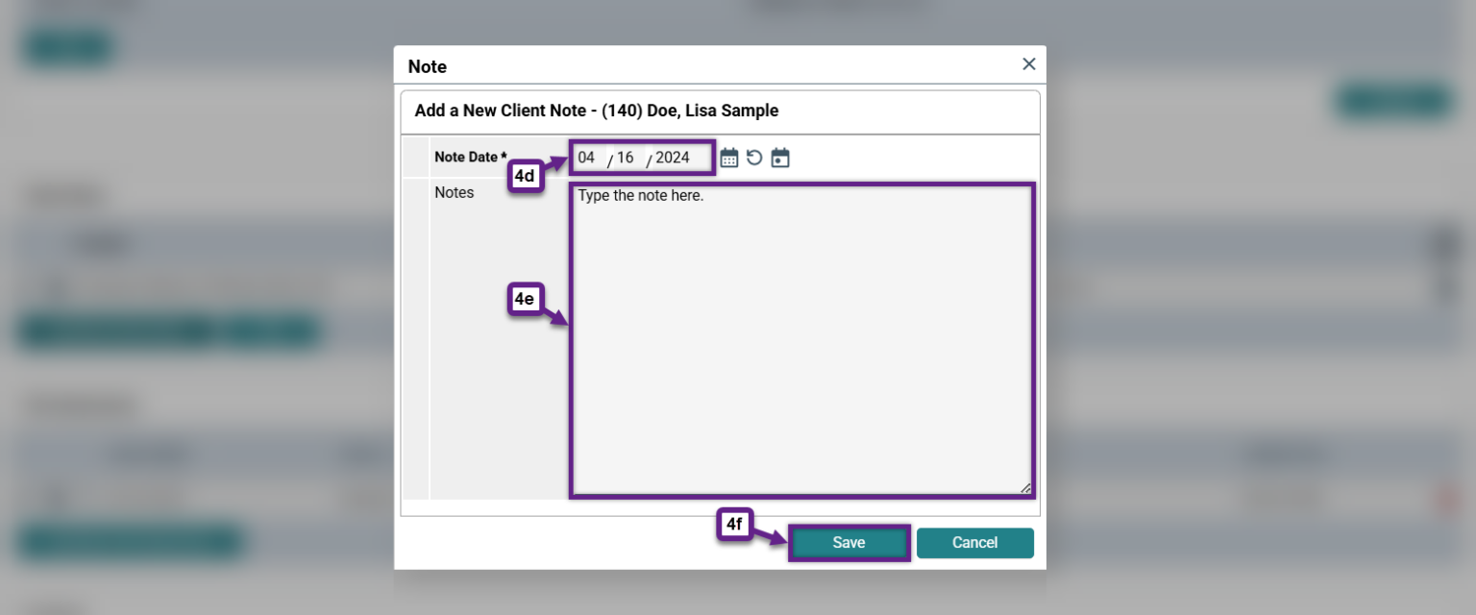
Task: Click the blurred teal button behind dialog top-right
Action: 1394,101
